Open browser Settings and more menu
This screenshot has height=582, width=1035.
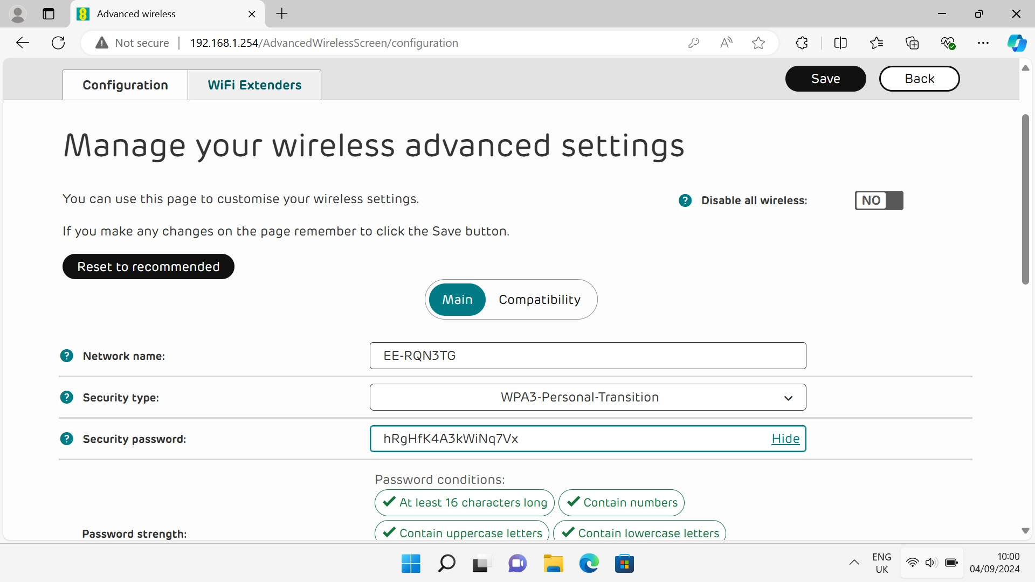(x=983, y=43)
